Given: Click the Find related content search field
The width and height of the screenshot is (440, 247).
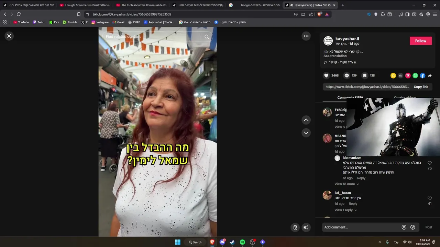Looking at the screenshot, I should [x=151, y=37].
